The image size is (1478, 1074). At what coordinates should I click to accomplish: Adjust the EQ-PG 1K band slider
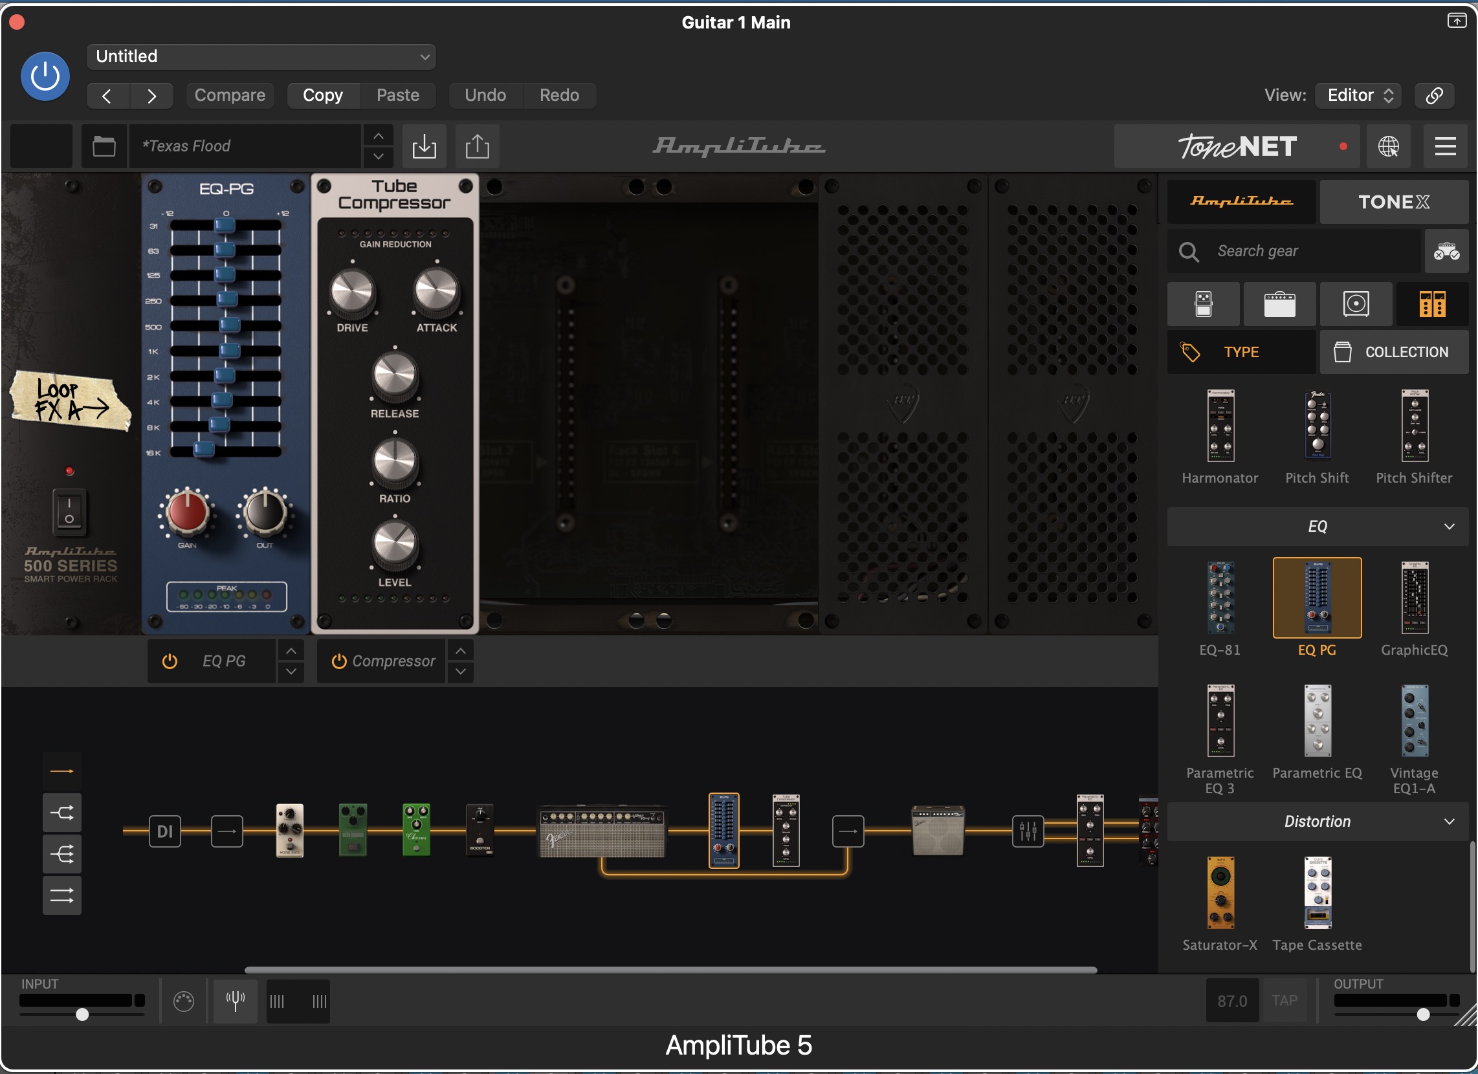click(x=229, y=351)
